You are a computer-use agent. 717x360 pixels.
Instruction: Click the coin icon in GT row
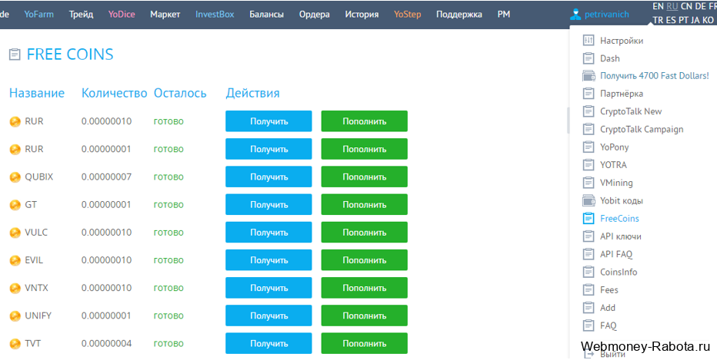click(x=15, y=205)
